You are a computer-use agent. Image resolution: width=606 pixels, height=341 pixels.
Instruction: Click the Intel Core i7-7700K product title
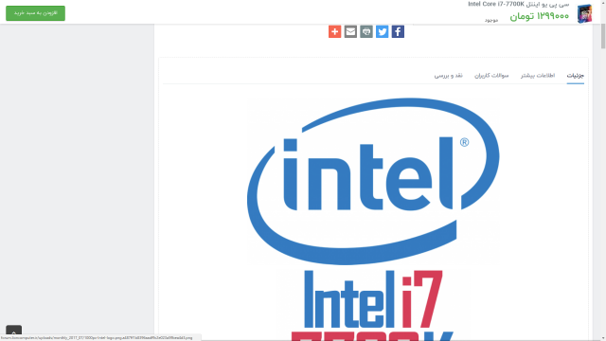point(518,4)
